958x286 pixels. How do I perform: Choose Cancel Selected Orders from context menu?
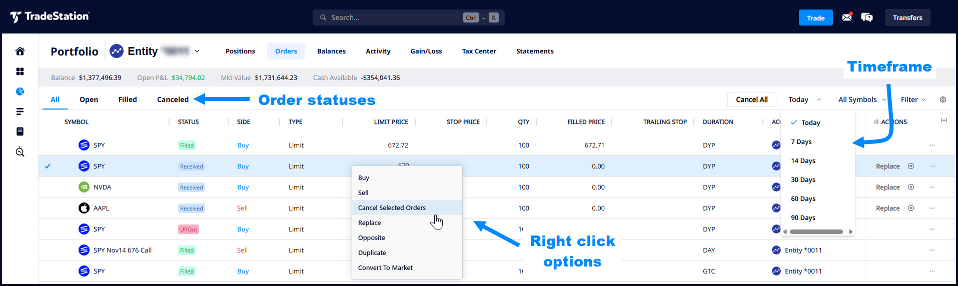pos(392,208)
